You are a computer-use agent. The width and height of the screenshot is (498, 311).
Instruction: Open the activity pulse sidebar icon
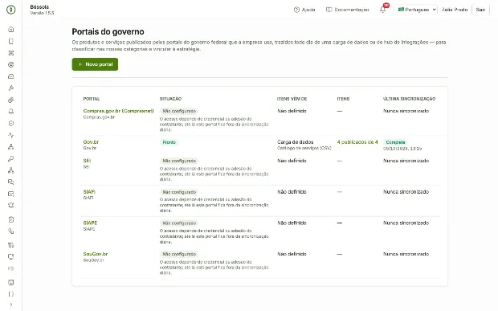point(11,135)
